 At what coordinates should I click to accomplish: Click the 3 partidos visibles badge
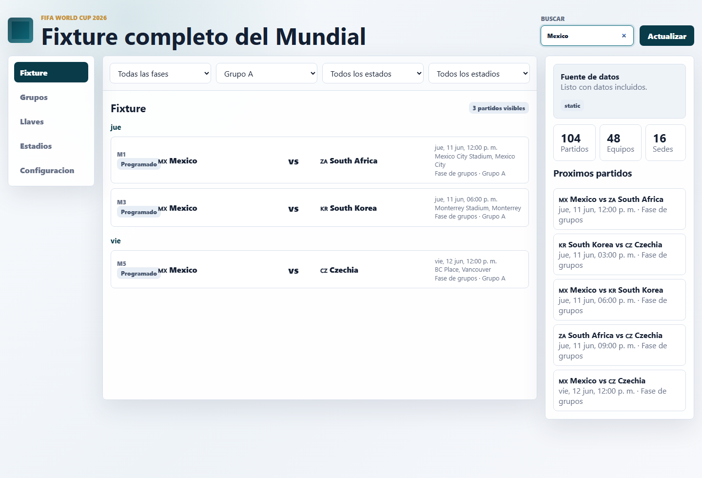[x=499, y=108]
